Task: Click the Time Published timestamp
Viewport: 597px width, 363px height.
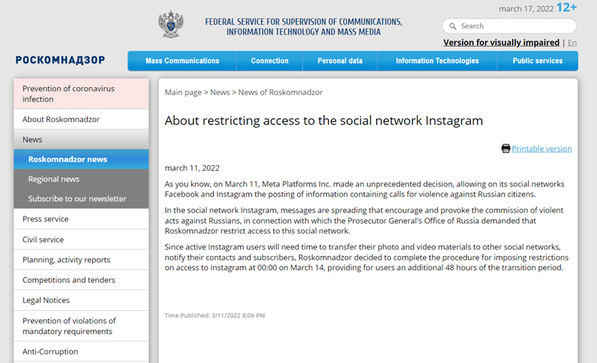Action: [x=214, y=315]
